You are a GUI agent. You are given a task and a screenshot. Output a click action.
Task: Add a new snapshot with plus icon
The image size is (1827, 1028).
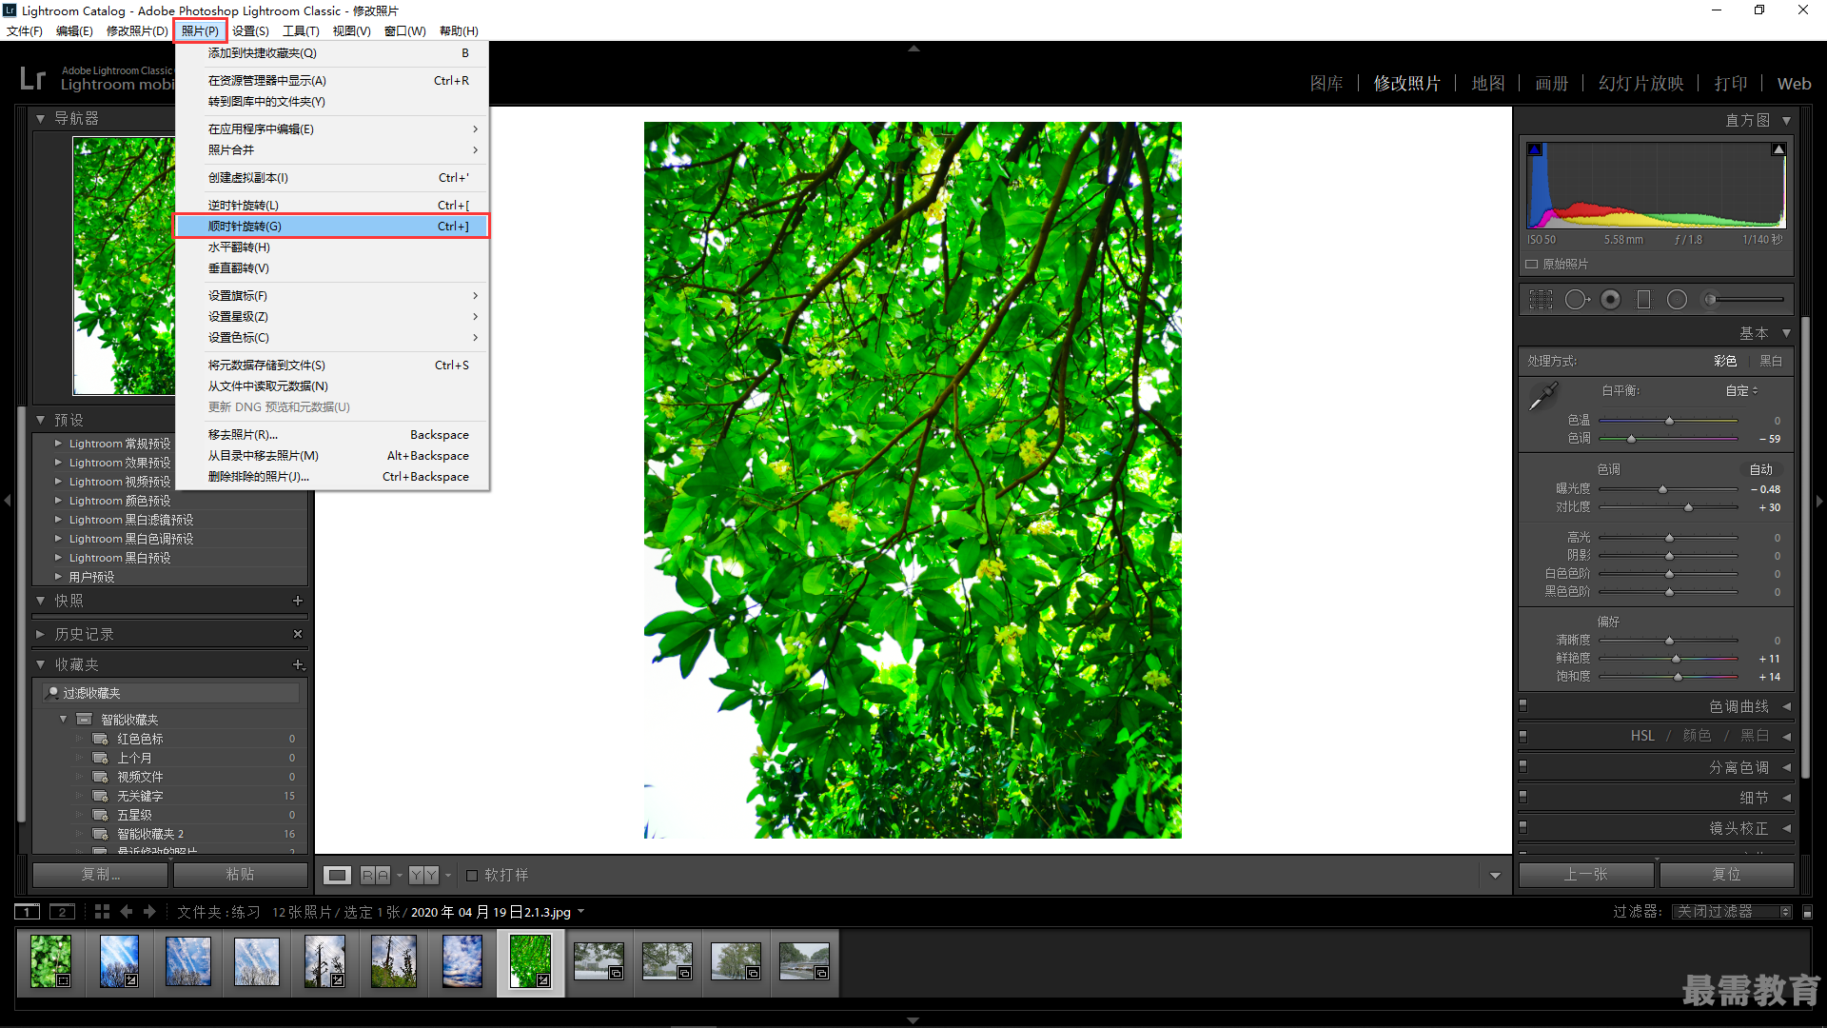coord(298,601)
